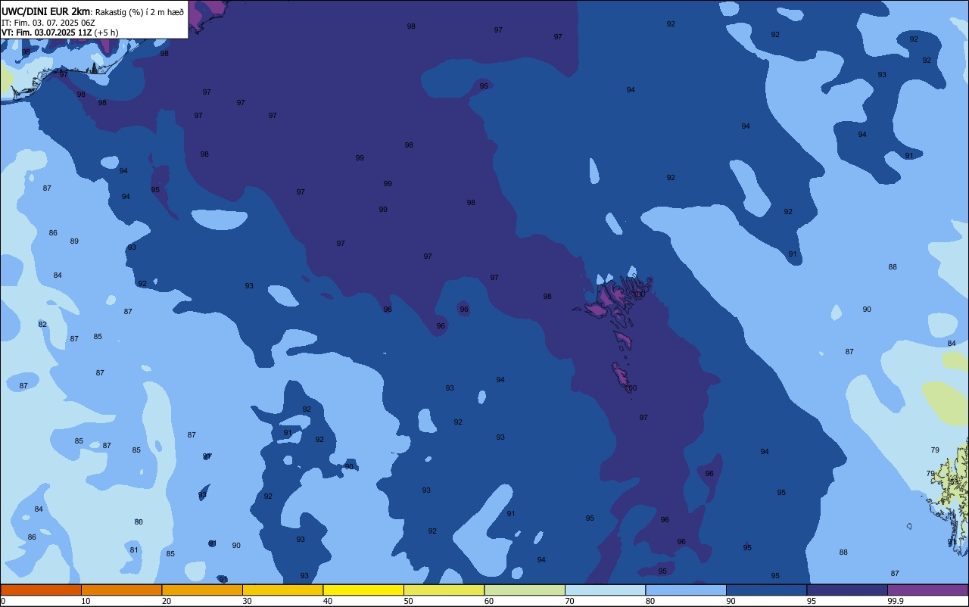Pick the 50–60 yellow-green legend swatch
Viewport: 969px width, 607px height.
coord(444,590)
